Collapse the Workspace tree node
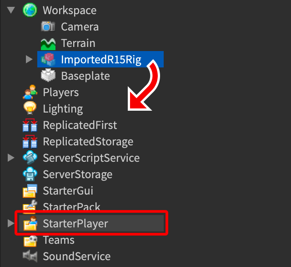 click(x=11, y=10)
